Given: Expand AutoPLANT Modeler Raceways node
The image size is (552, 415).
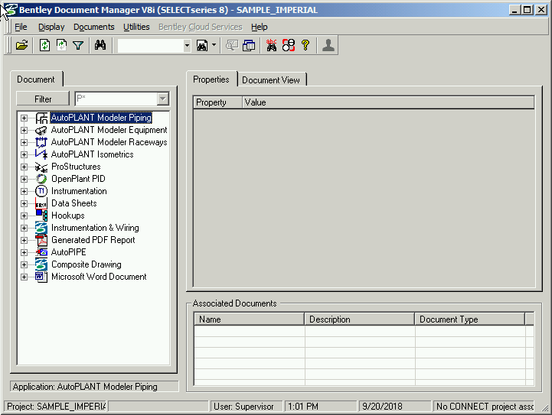Looking at the screenshot, I should (24, 142).
